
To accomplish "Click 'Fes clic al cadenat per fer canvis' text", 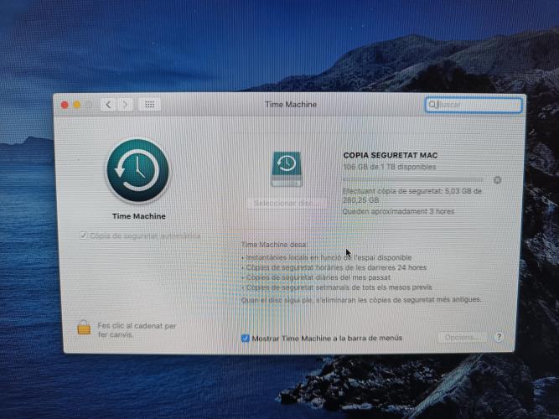I will 137,330.
